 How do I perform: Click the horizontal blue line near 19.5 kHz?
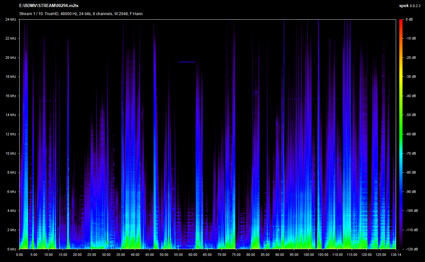click(x=187, y=62)
